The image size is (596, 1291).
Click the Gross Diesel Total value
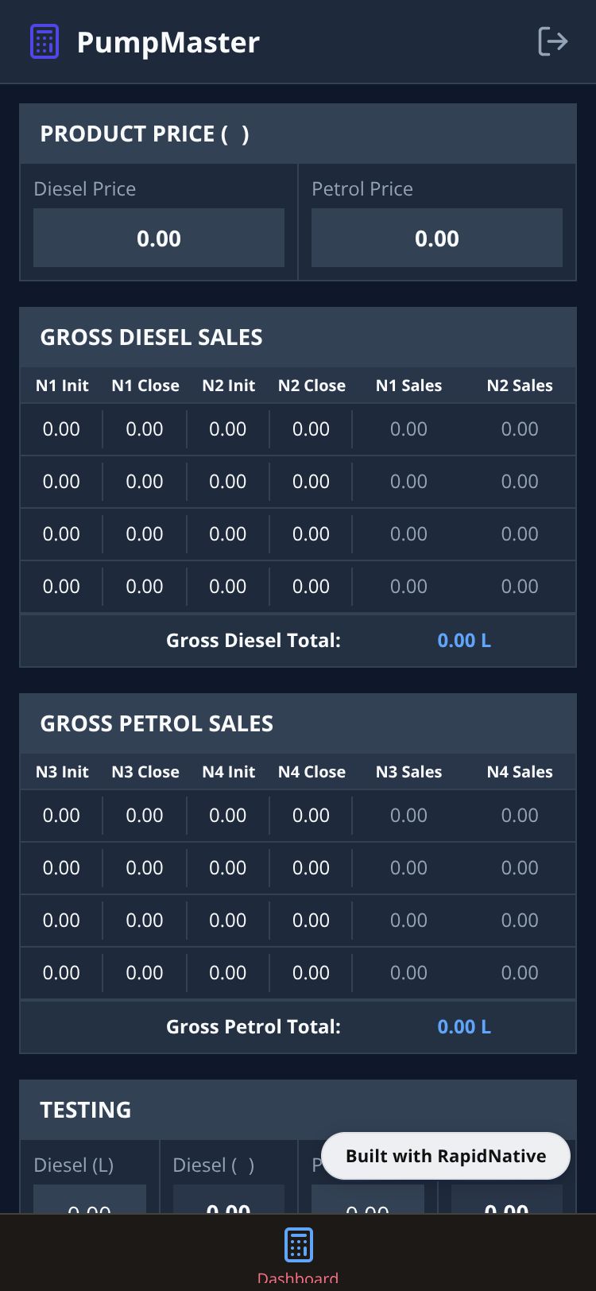(464, 641)
